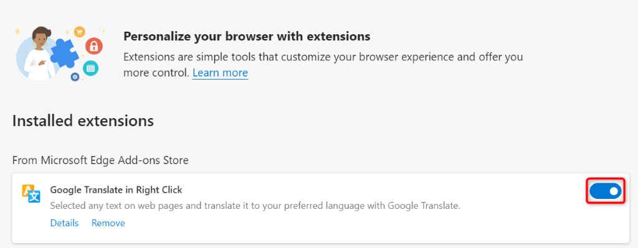Click the person figure in the illustration

(x=39, y=53)
